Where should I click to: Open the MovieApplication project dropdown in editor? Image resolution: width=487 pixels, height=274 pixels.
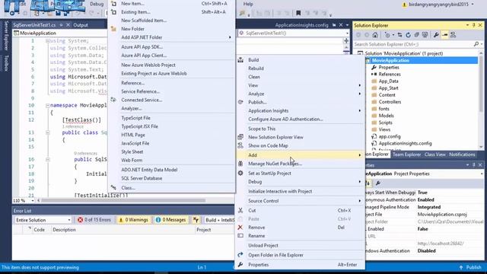point(59,33)
